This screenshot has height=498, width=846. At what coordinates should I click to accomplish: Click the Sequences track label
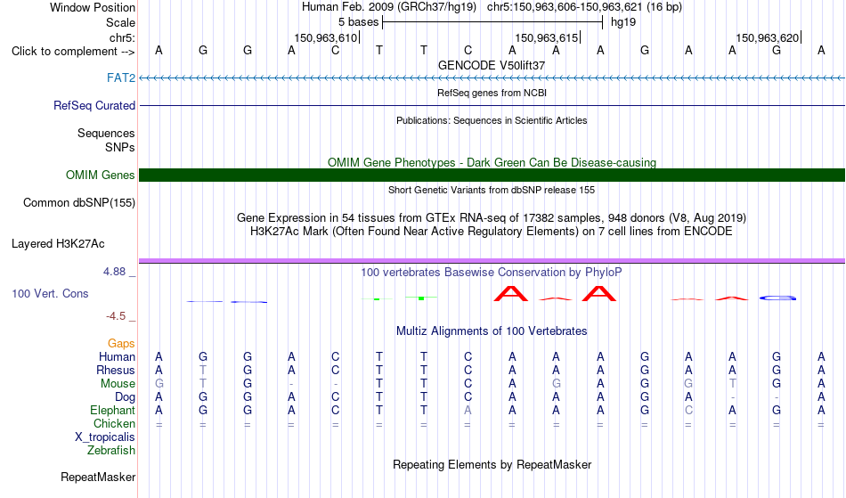(x=106, y=133)
